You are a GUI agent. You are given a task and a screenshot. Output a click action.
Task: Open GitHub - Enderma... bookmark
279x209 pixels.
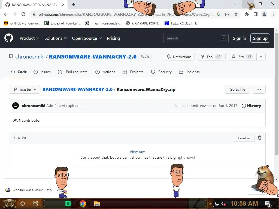point(22,23)
